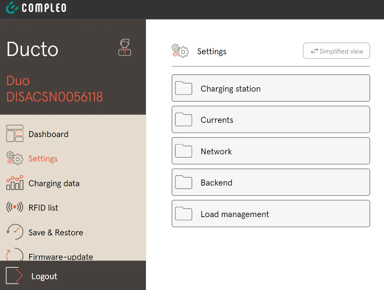Expand the Charging station settings section
The image size is (384, 290).
[271, 88]
